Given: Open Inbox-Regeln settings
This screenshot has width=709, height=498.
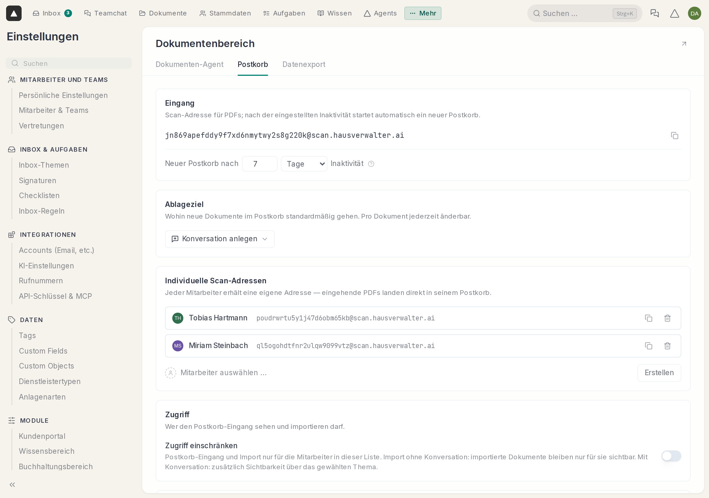Looking at the screenshot, I should [x=42, y=211].
